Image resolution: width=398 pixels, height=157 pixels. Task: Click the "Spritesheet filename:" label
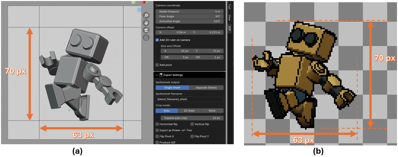pos(169,94)
